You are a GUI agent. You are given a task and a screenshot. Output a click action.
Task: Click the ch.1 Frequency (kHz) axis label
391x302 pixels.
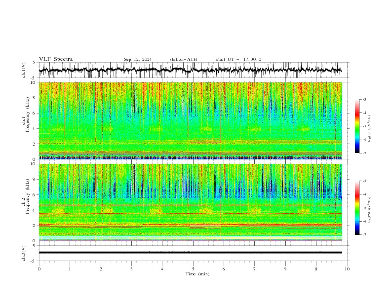(x=26, y=115)
